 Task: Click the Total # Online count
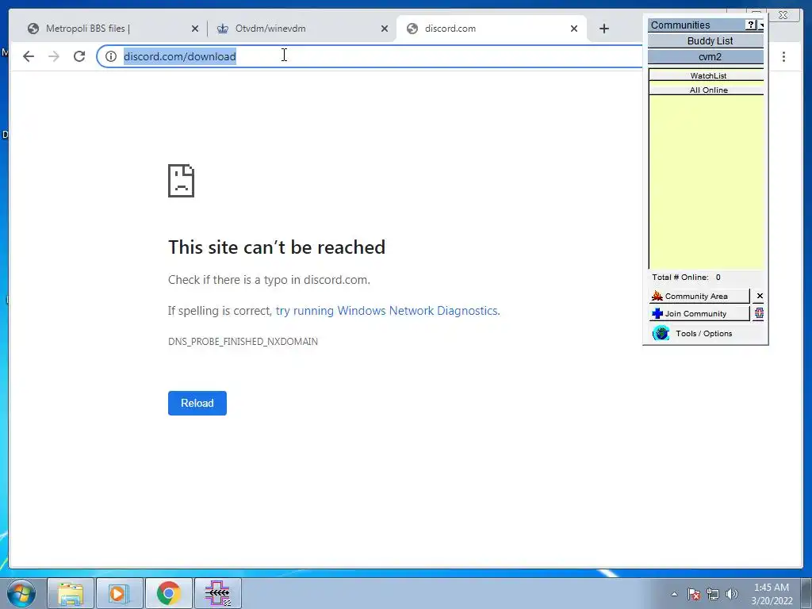click(x=686, y=277)
